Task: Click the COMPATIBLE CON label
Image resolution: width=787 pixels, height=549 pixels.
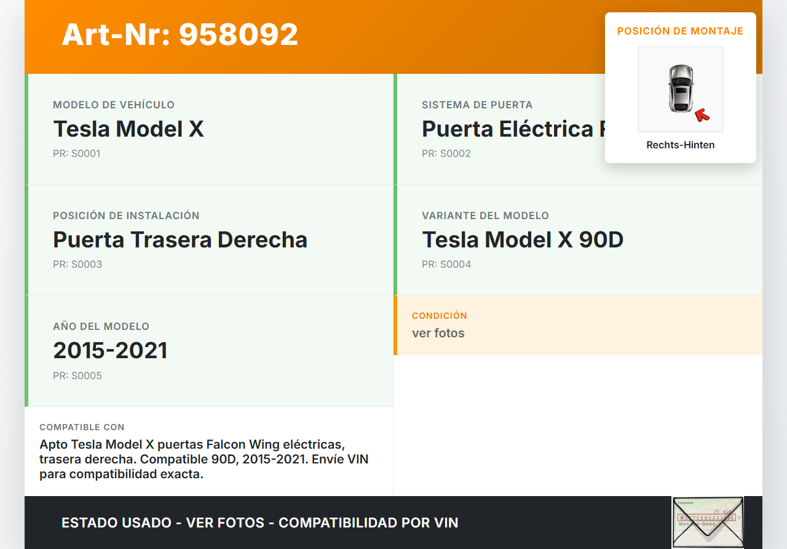Action: 82,427
